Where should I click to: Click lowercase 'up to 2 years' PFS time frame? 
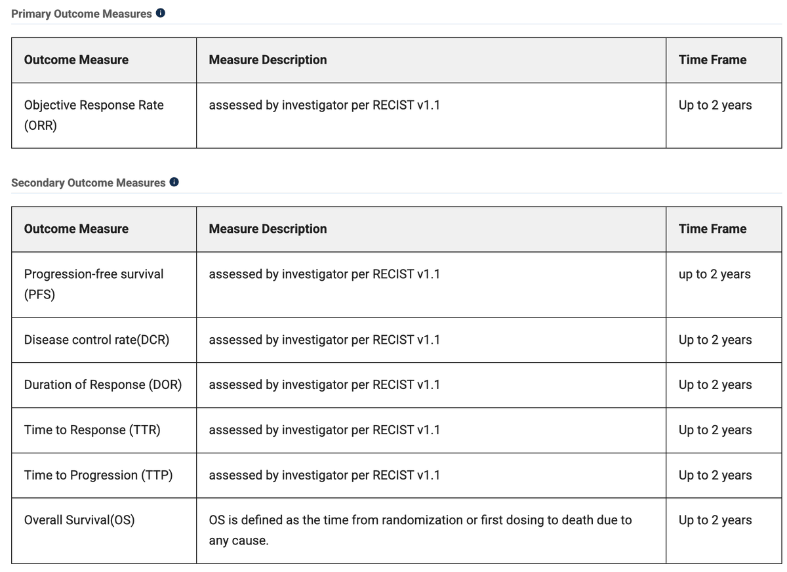coord(715,274)
